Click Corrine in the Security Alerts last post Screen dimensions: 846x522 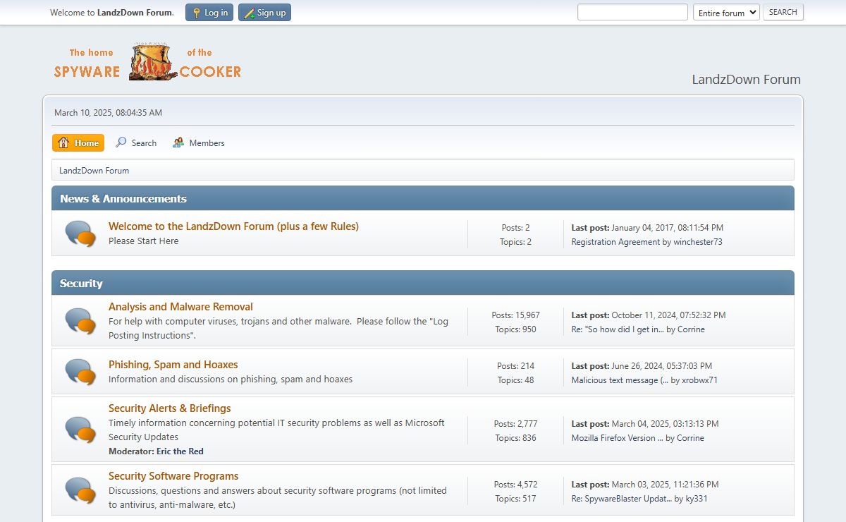tap(690, 438)
